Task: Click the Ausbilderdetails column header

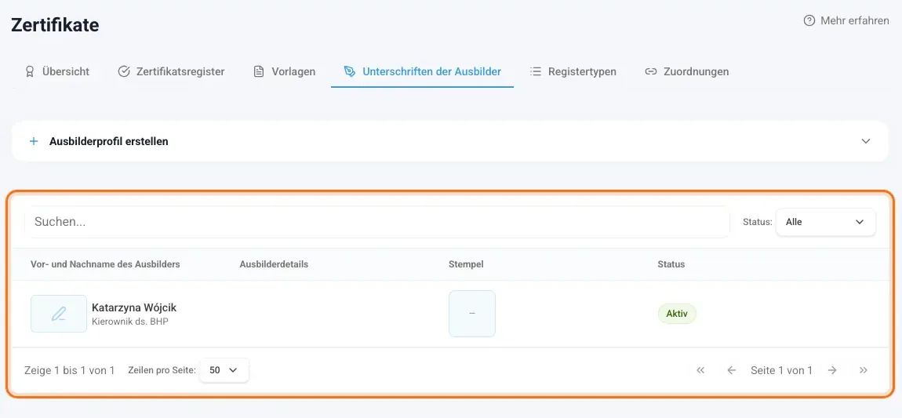Action: tap(274, 264)
